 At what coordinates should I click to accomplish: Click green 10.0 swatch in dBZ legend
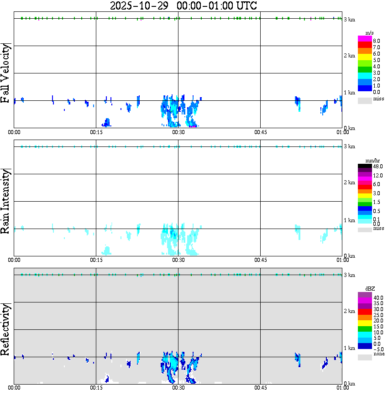(x=365, y=329)
